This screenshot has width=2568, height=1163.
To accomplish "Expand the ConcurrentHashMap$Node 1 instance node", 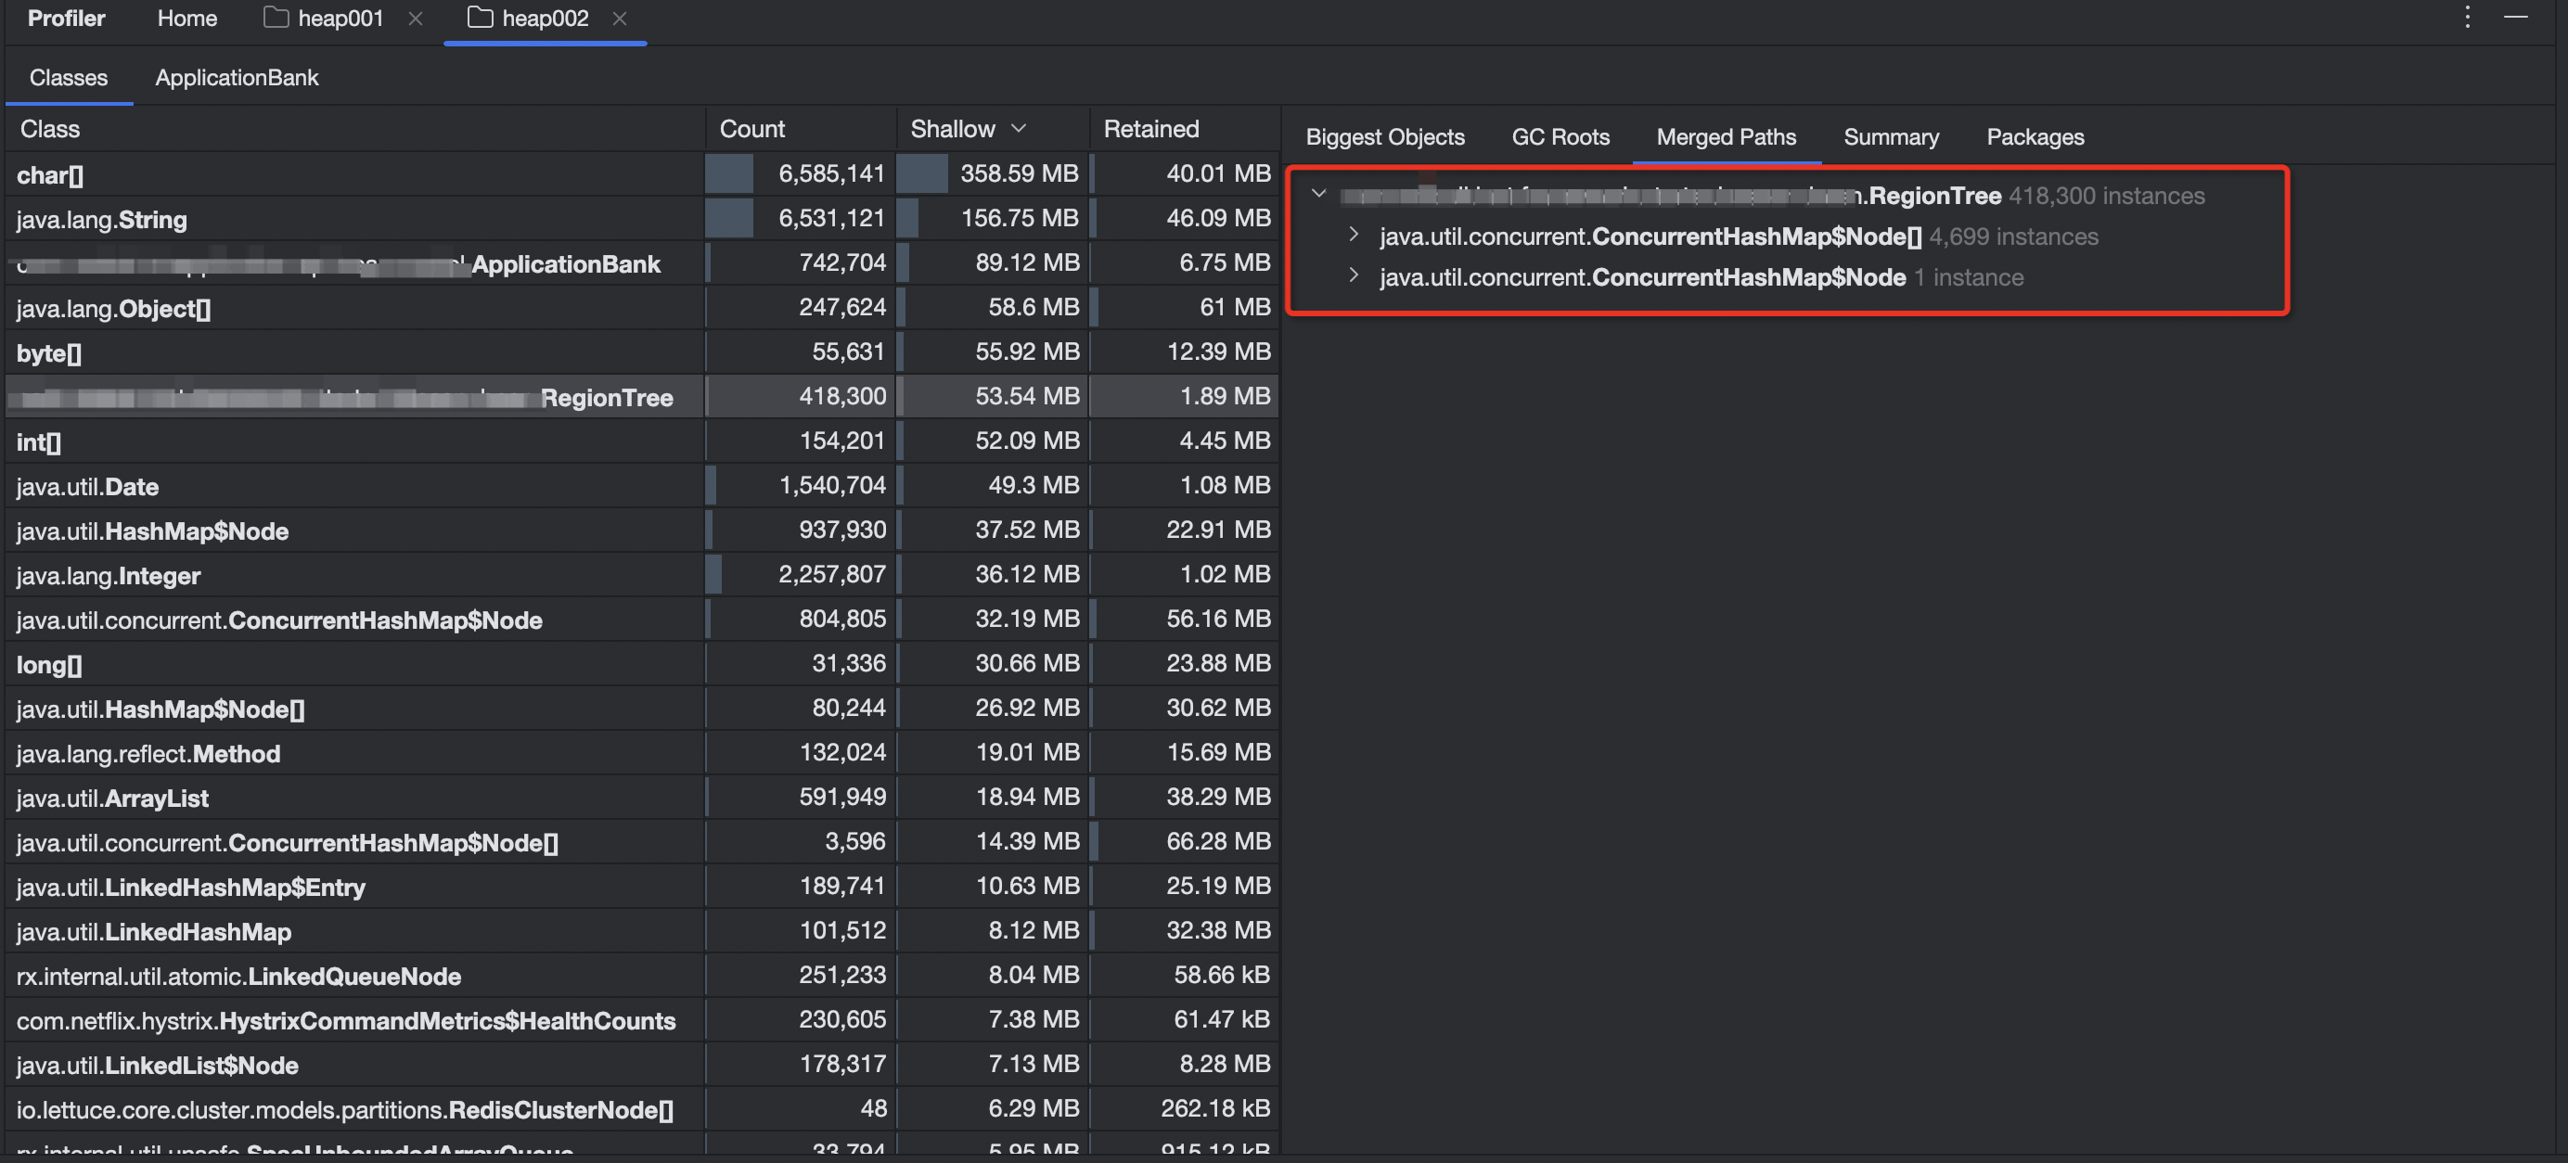I will click(x=1353, y=275).
